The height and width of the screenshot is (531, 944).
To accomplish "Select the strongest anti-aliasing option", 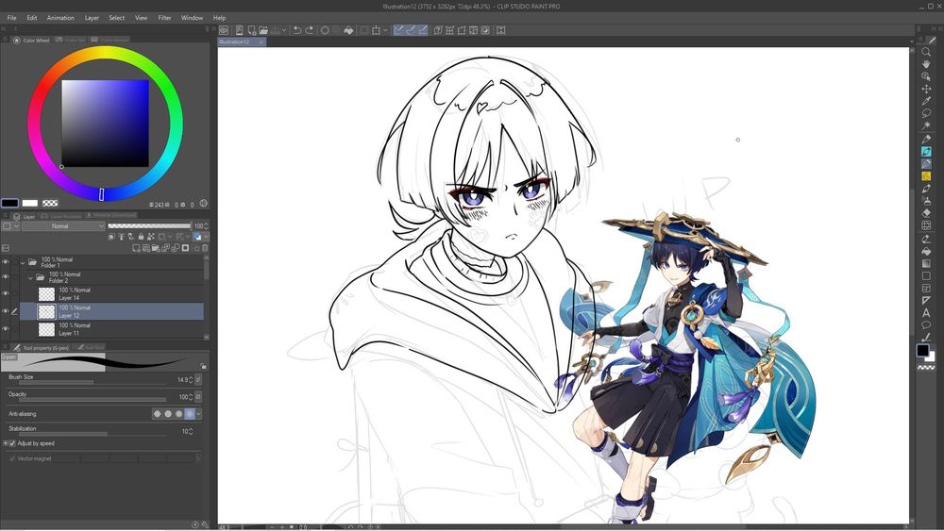I will (190, 414).
